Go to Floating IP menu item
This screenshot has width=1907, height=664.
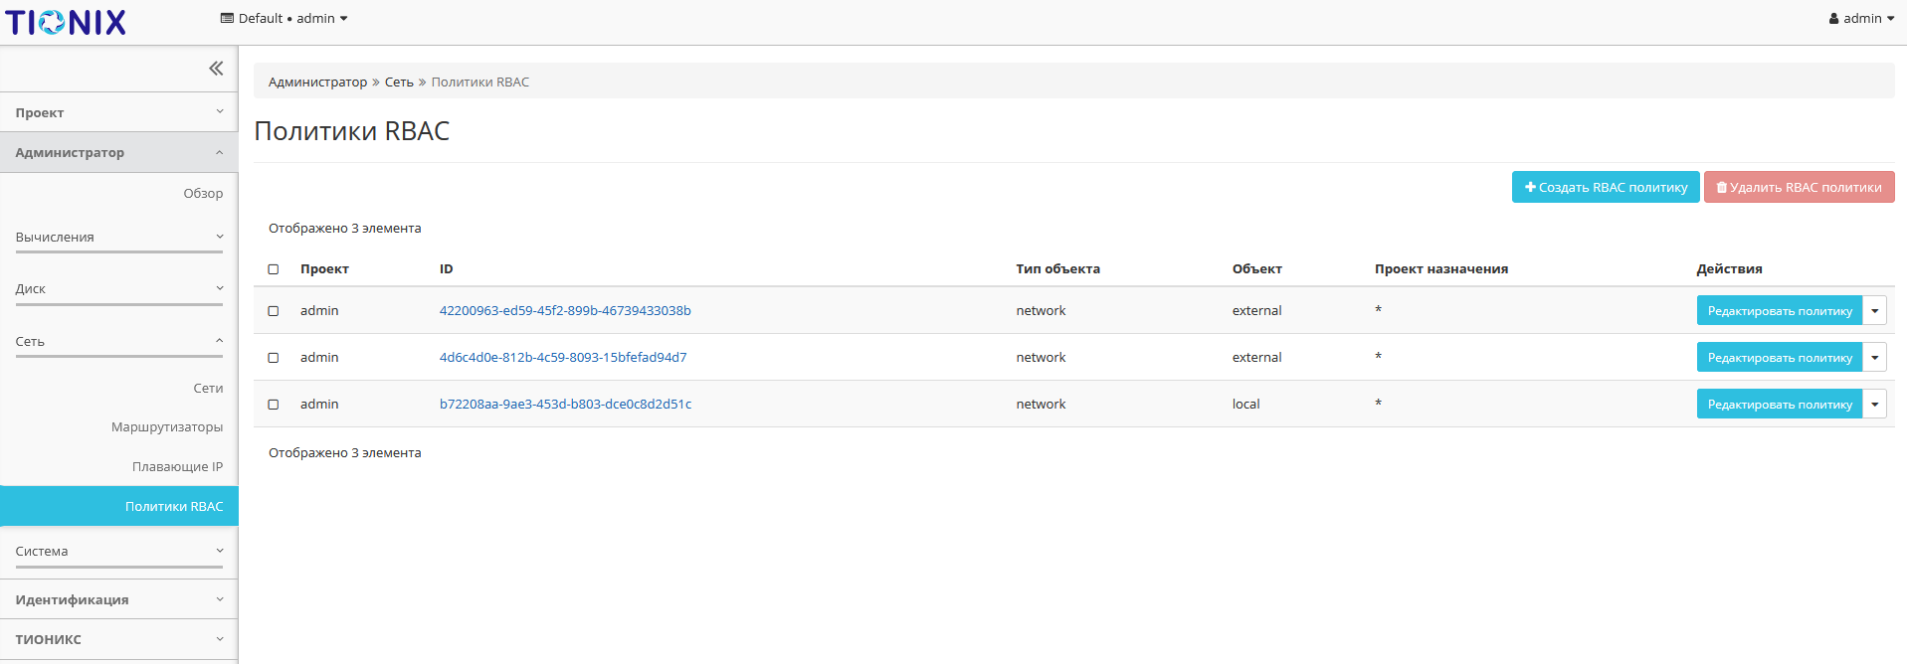(x=177, y=467)
